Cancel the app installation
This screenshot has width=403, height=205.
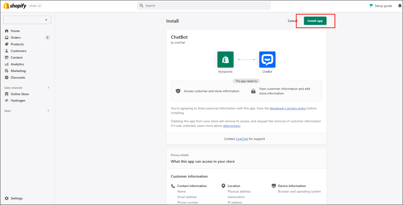pos(292,21)
